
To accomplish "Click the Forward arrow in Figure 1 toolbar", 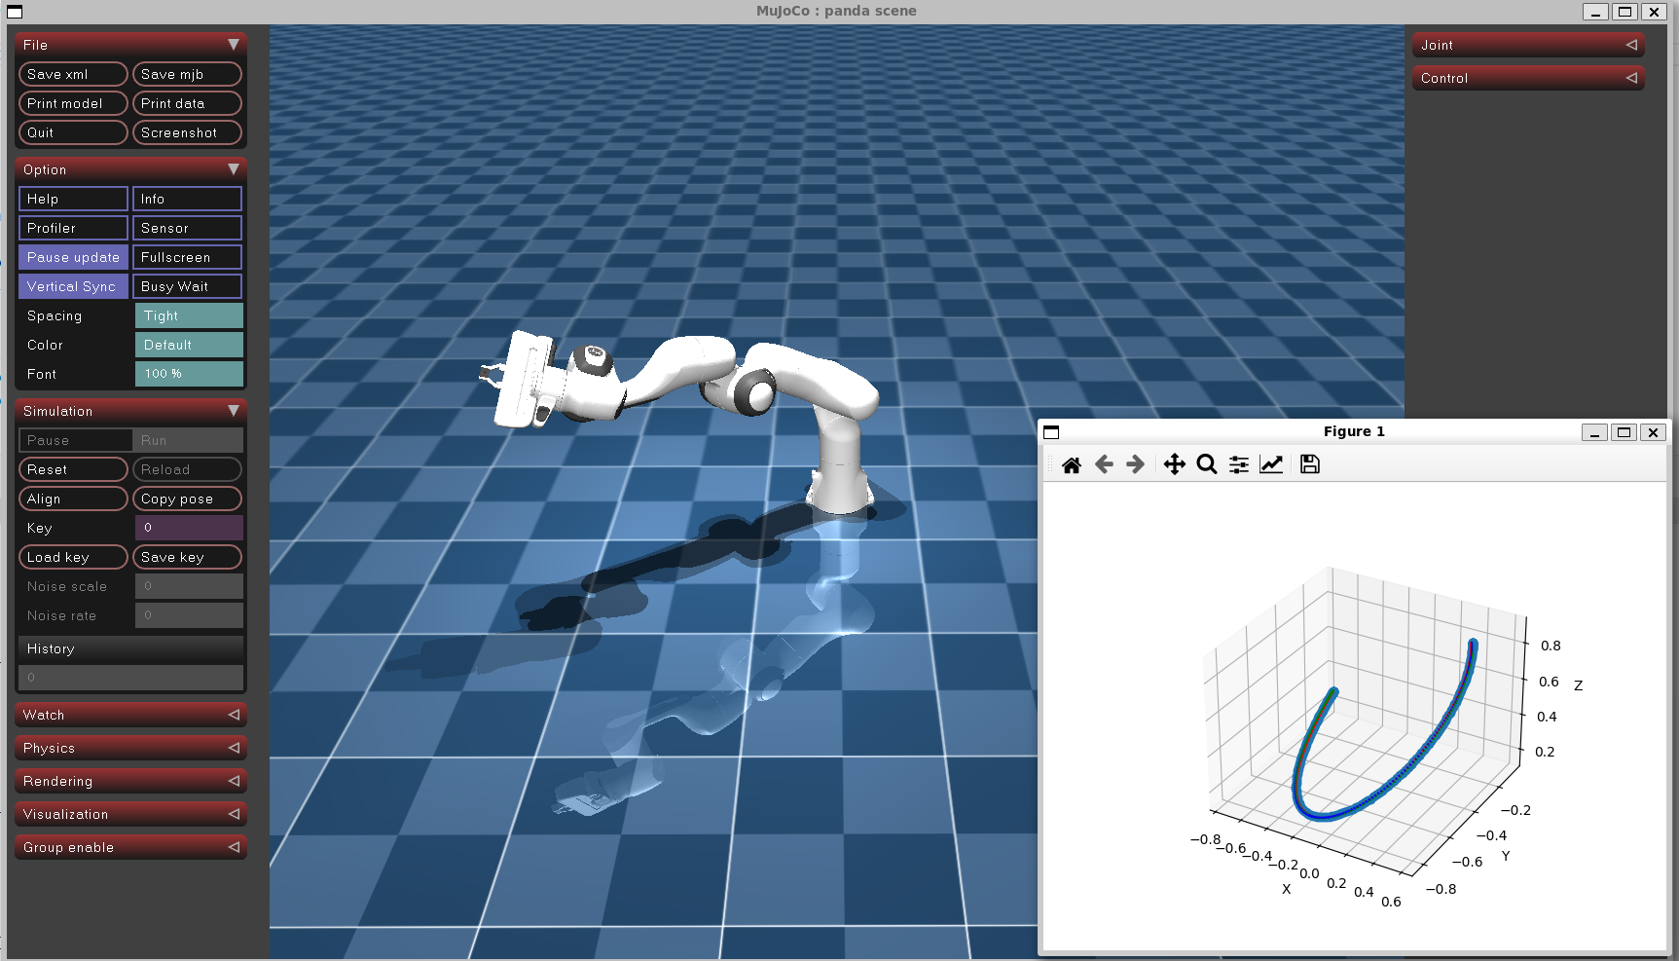I will 1135,464.
